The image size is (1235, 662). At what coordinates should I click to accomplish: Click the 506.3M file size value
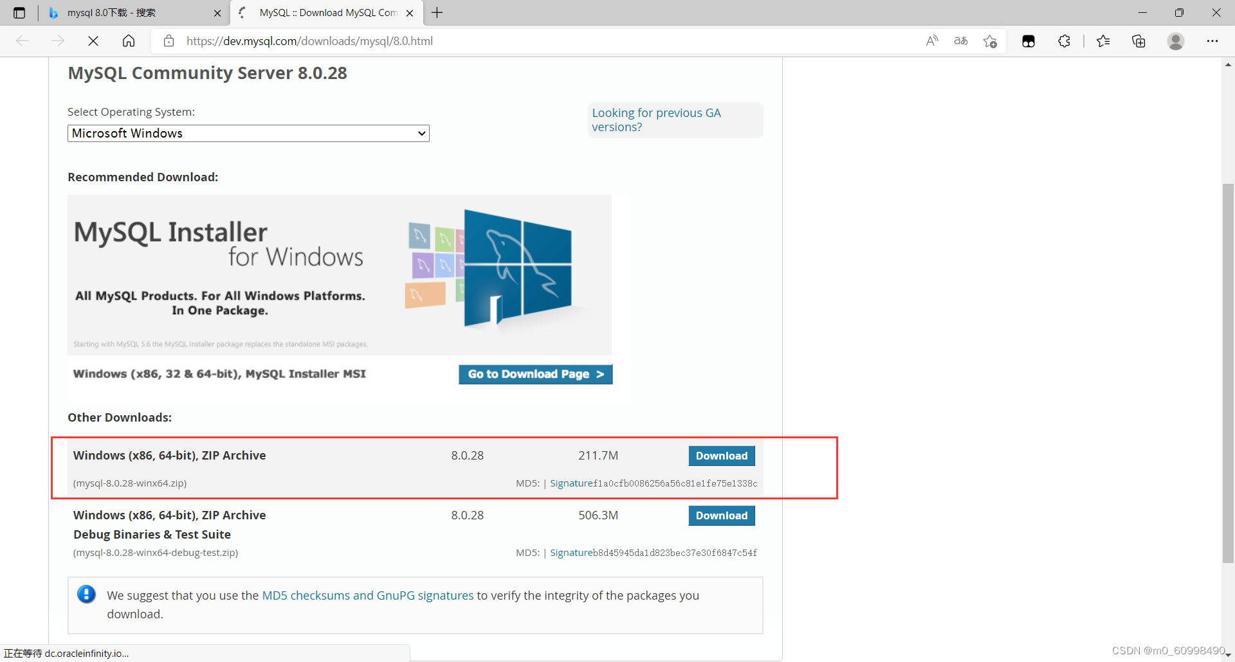coord(598,515)
